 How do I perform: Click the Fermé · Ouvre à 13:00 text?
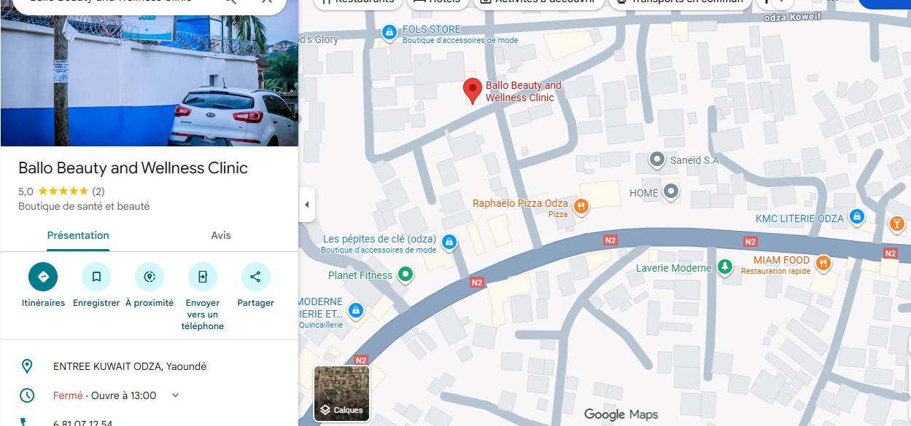(x=104, y=395)
